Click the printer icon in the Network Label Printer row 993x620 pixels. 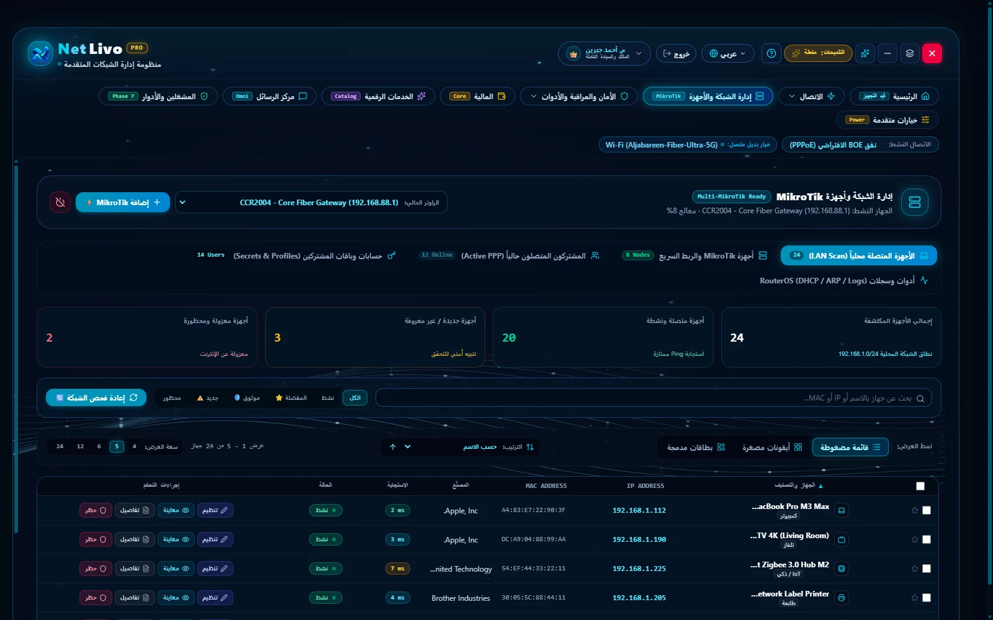pos(842,598)
